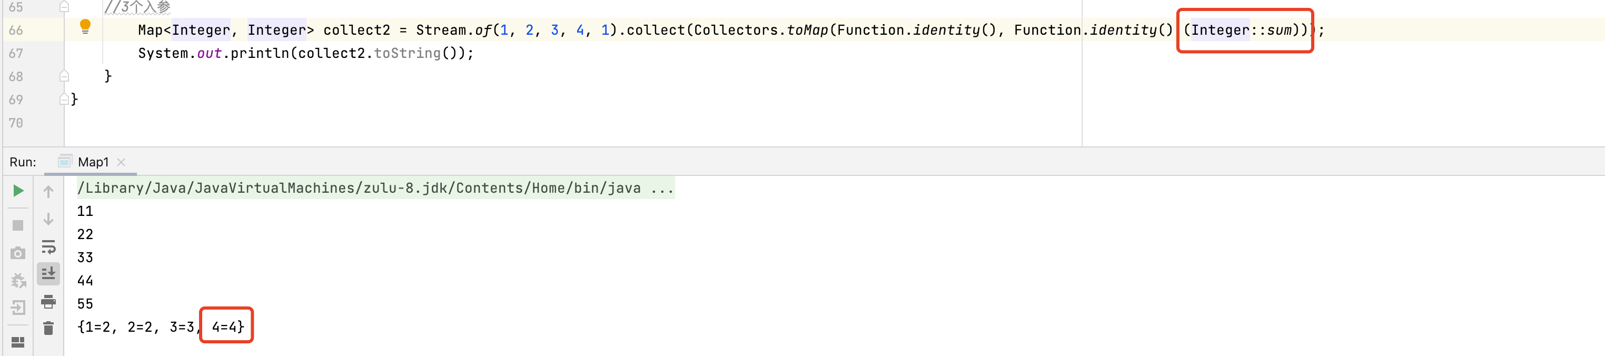Click the Stop process square icon
Image resolution: width=1605 pixels, height=356 pixels.
(18, 225)
